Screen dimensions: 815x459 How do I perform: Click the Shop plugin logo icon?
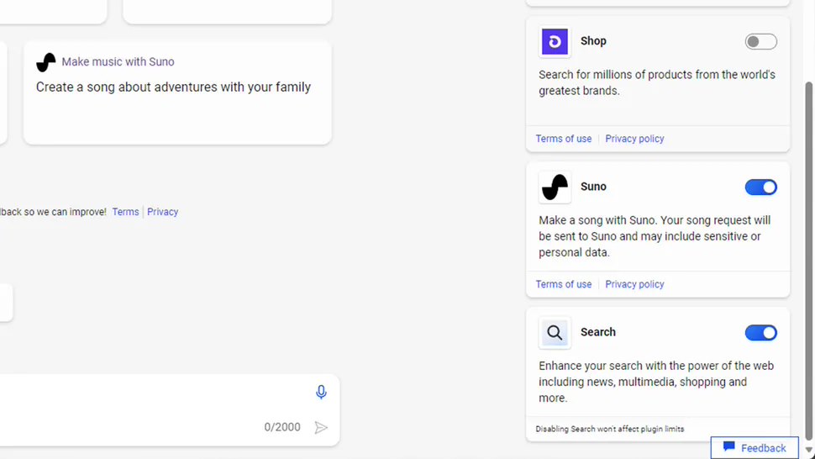point(555,41)
